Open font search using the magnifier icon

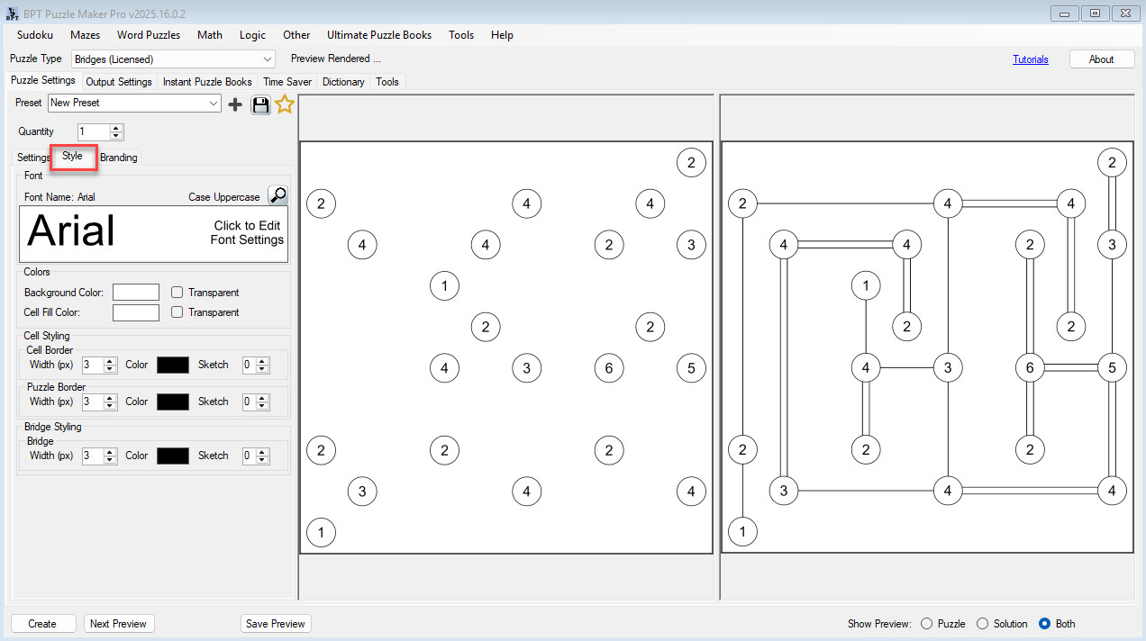tap(278, 194)
